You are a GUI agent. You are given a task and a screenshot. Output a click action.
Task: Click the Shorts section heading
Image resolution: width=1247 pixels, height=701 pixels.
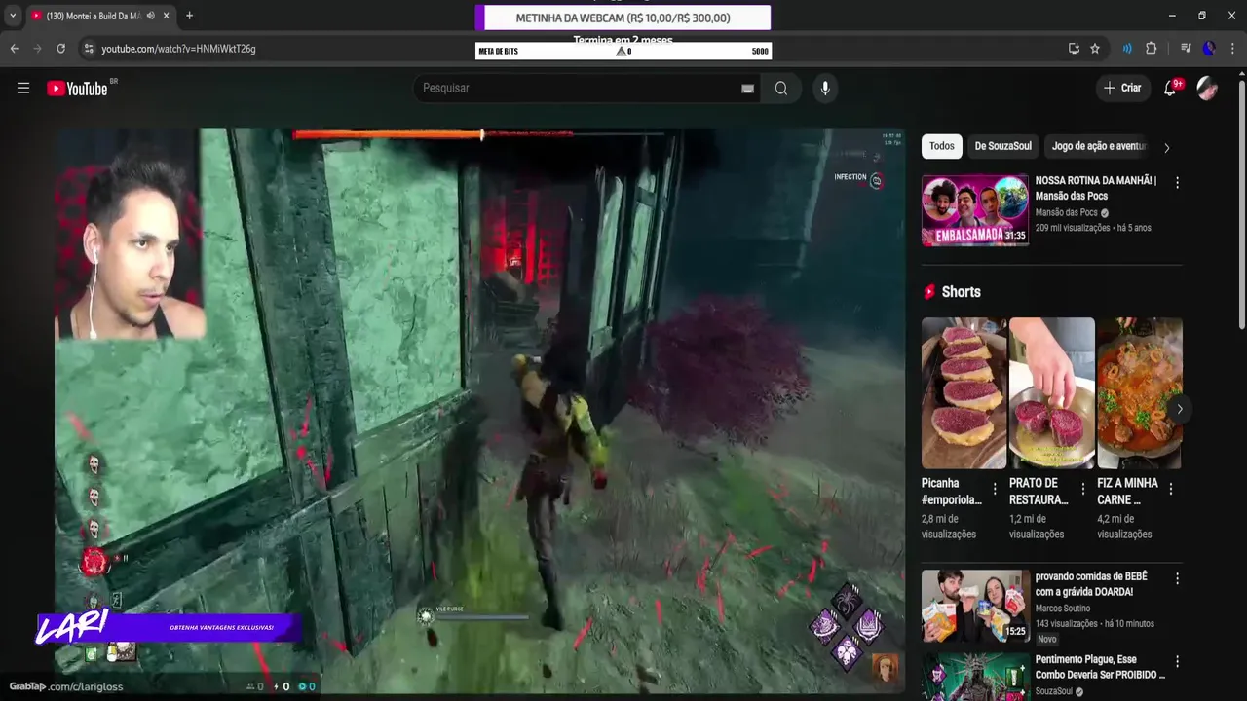click(x=961, y=292)
